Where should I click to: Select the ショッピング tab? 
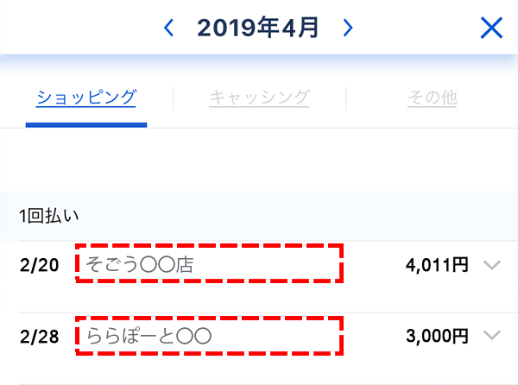(x=86, y=98)
